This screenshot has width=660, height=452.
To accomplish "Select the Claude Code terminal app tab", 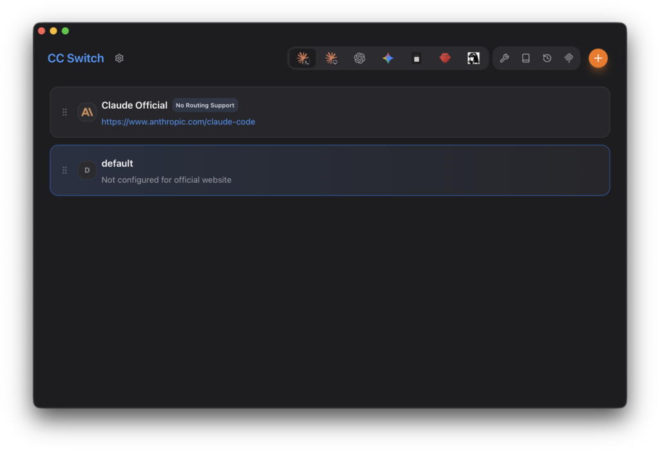I will tap(303, 58).
